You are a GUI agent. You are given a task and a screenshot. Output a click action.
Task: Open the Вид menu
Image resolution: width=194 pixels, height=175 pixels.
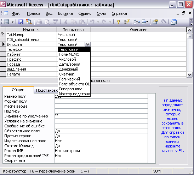pos(49,13)
